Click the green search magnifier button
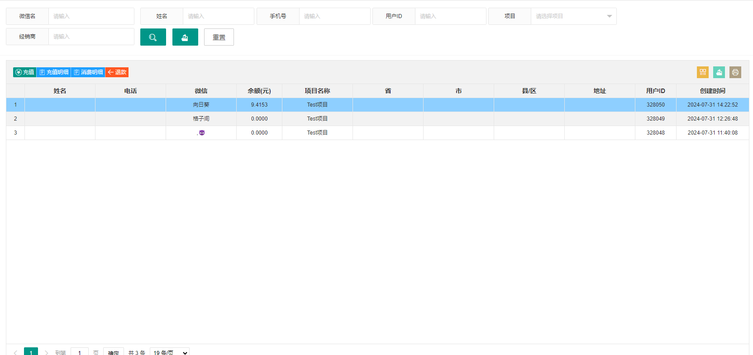The width and height of the screenshot is (753, 355). point(153,37)
